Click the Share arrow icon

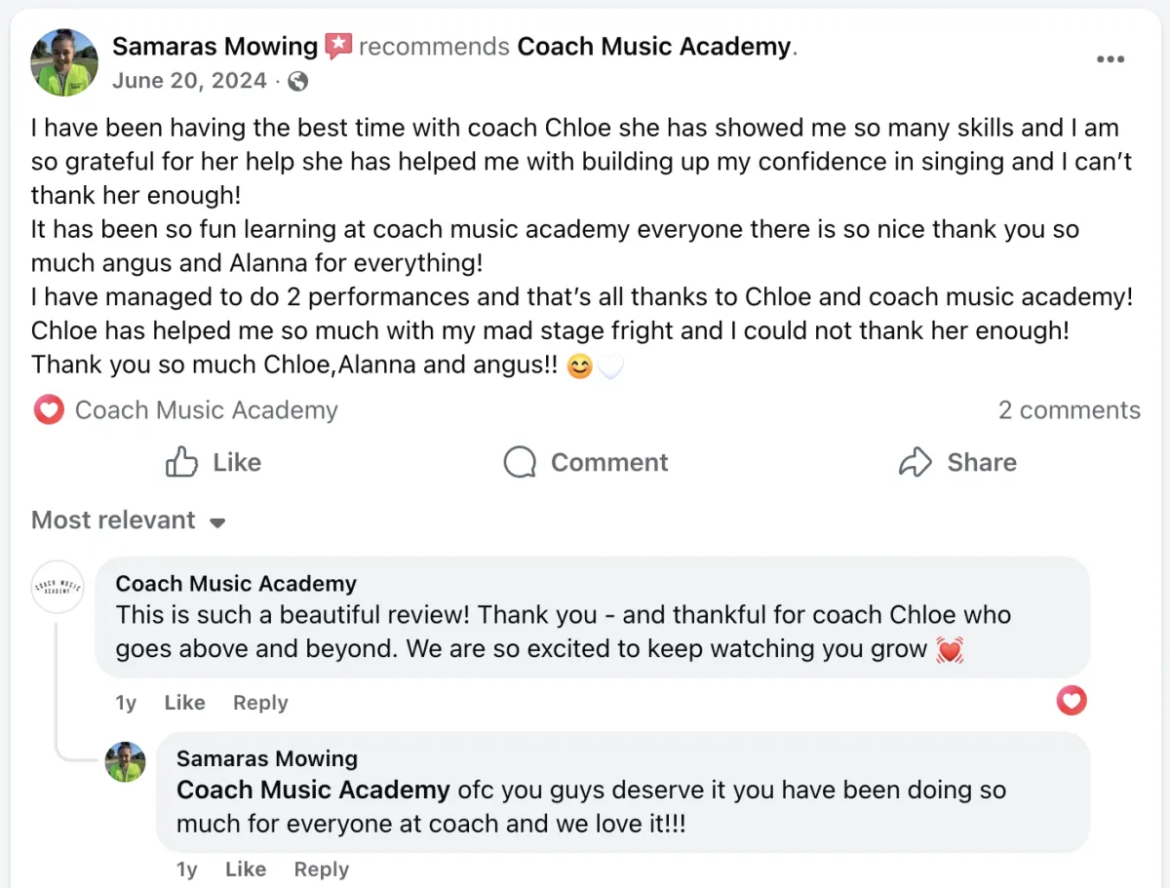tap(916, 462)
